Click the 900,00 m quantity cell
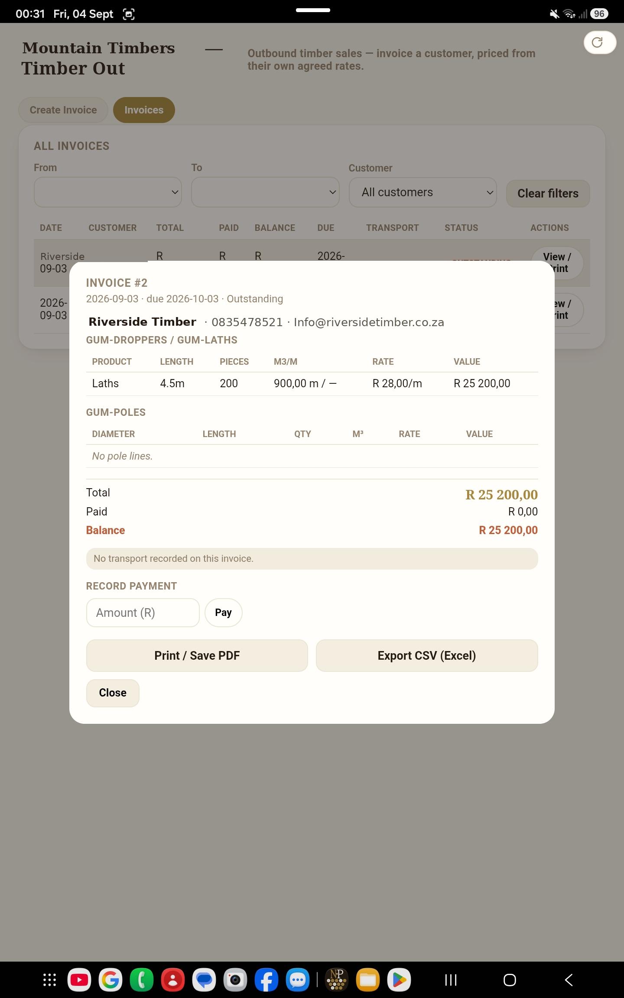Viewport: 624px width, 998px height. tap(305, 383)
